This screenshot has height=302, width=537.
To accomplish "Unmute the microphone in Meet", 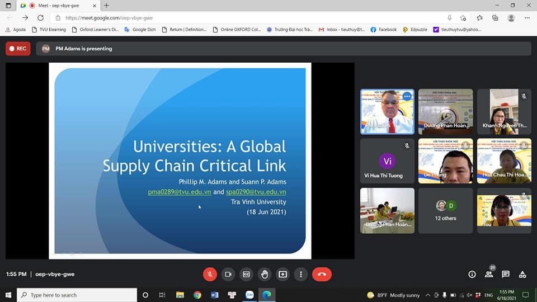I will 210,274.
